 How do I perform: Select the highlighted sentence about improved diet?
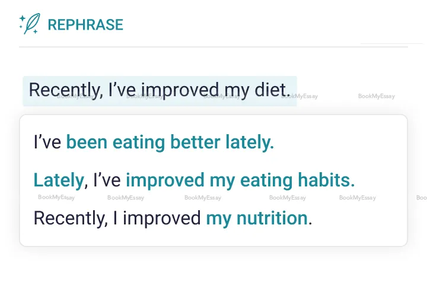(x=160, y=90)
